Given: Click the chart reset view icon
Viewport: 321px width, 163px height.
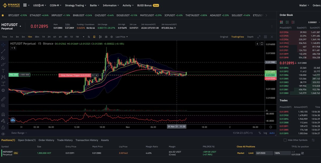Looking at the screenshot, I should 262,43.
